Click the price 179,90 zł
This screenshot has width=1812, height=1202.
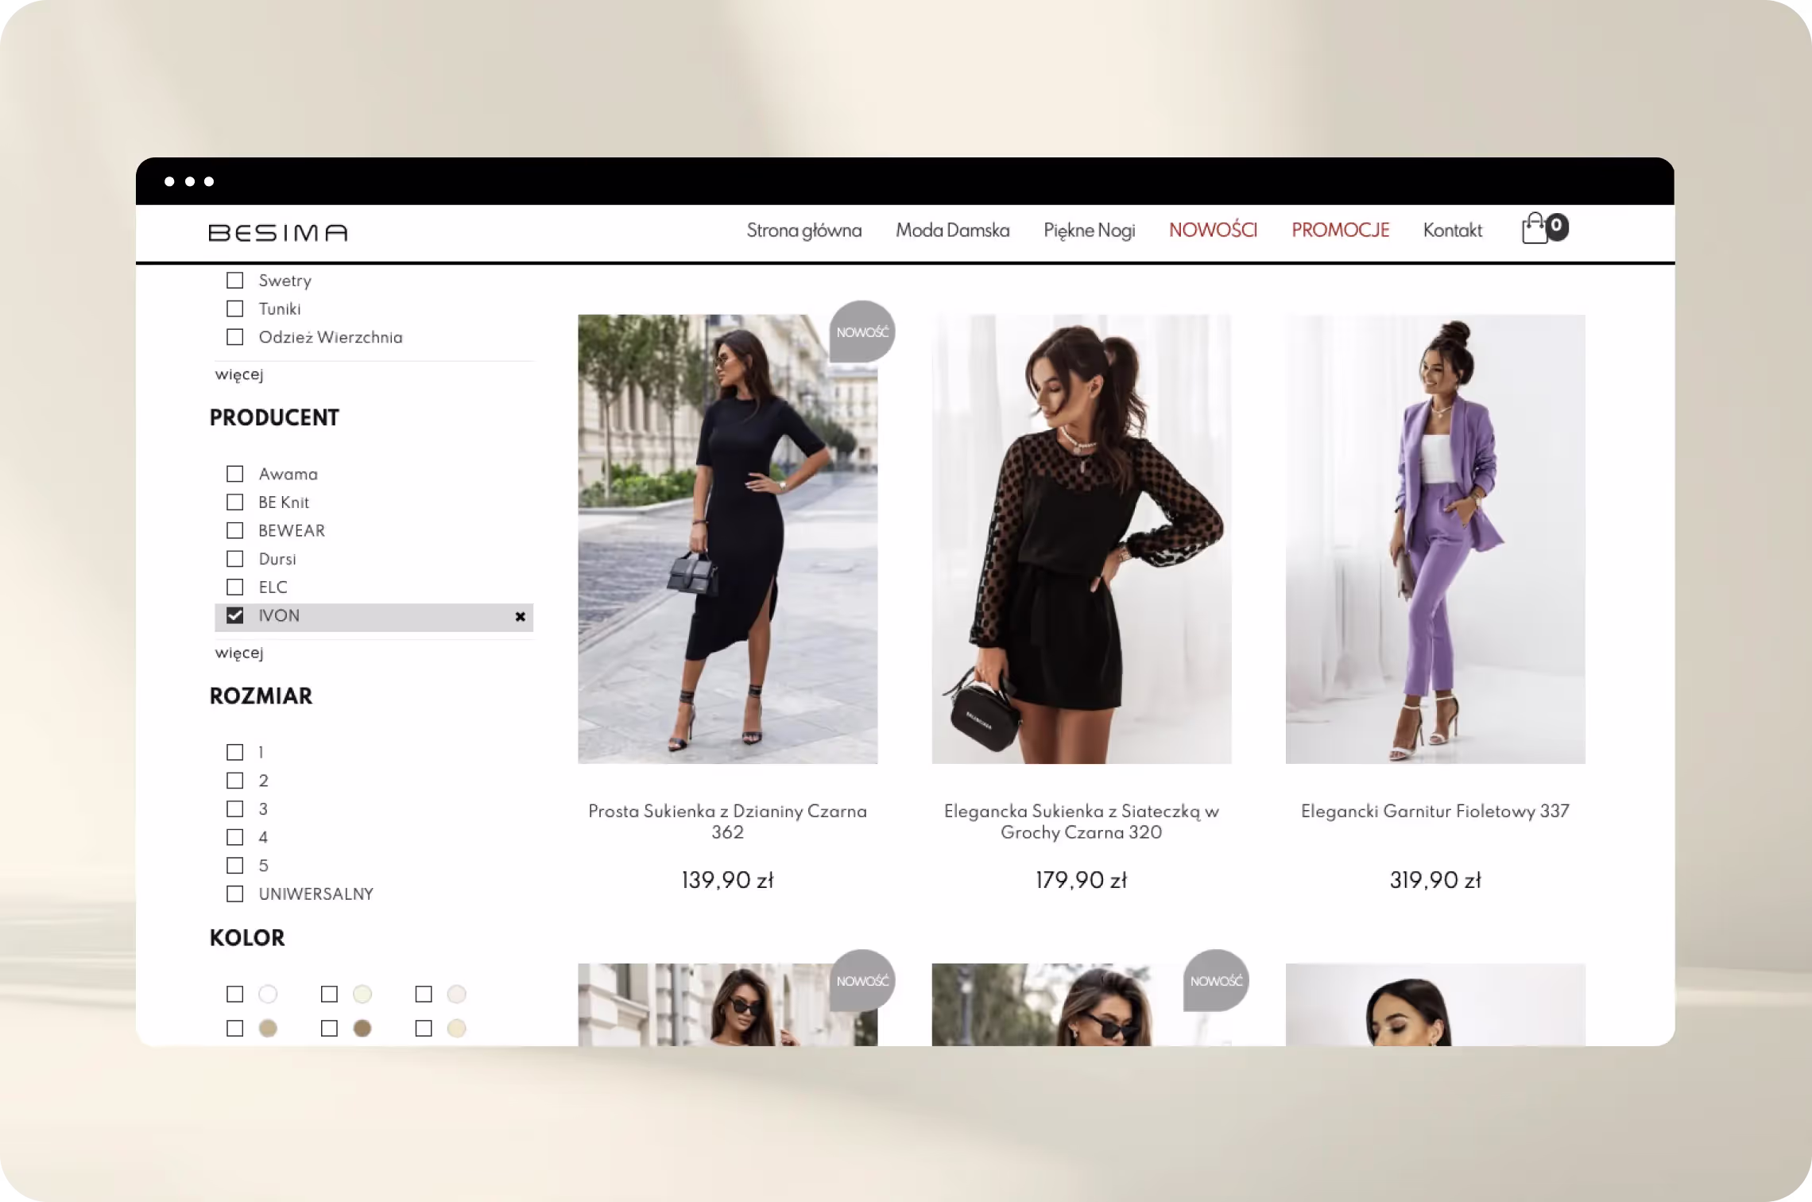coord(1081,880)
